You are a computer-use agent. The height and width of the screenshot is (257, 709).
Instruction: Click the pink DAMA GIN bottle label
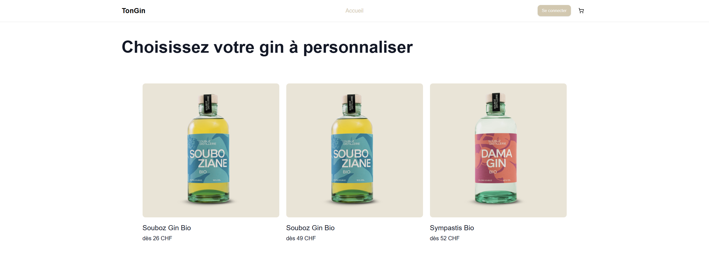pyautogui.click(x=496, y=158)
